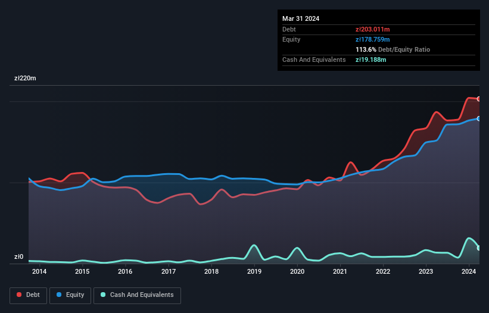Viewport: 489px width, 313px height.
Task: Click the red Debt legend dot
Action: pyautogui.click(x=19, y=295)
